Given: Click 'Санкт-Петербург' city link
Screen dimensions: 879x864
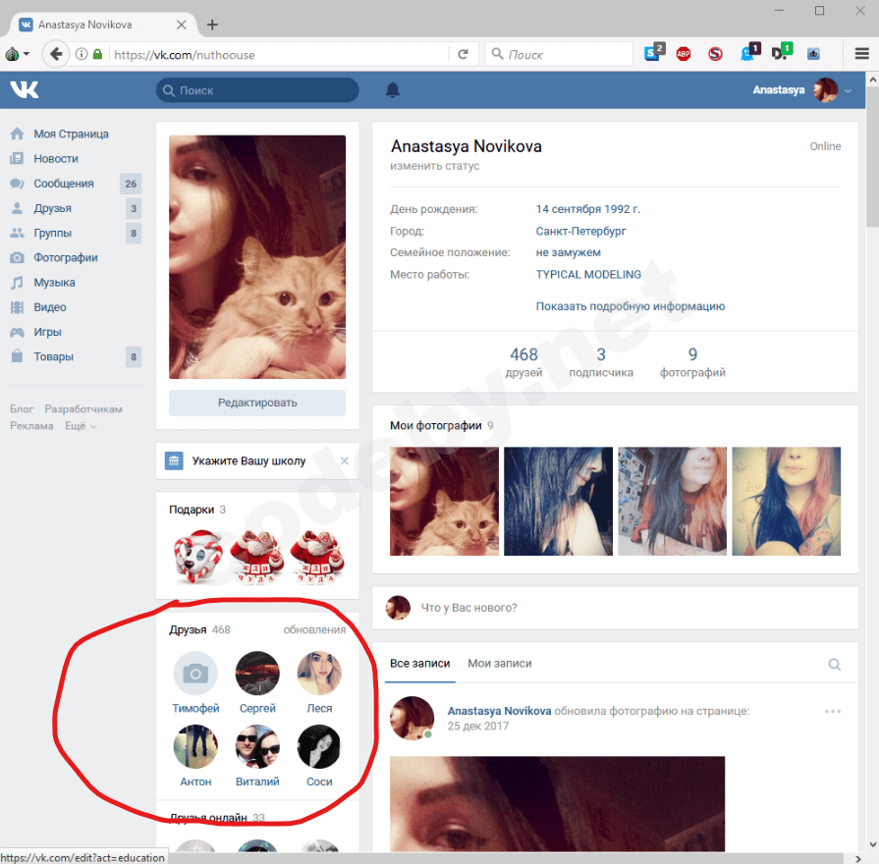Looking at the screenshot, I should tap(580, 231).
